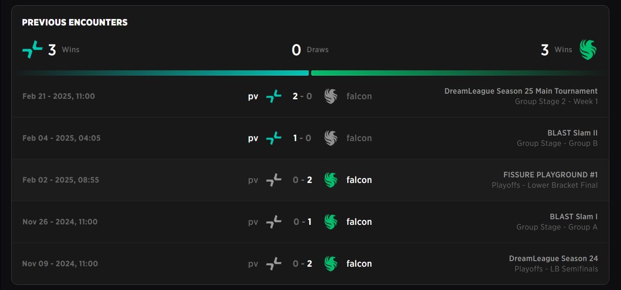Click the grey falcon icon in the Feb 21 match
Screen dimensions: 621x290
coord(330,96)
